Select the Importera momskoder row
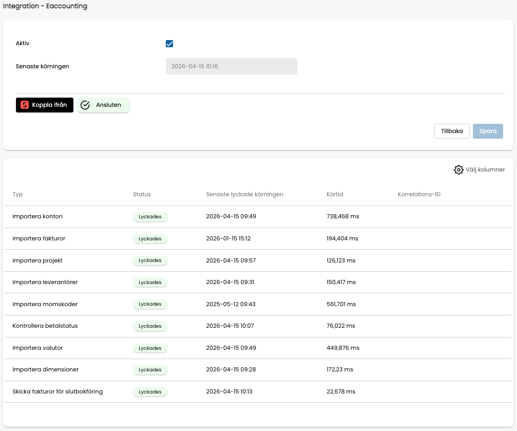Screen dimensions: 517x431 tap(258, 304)
